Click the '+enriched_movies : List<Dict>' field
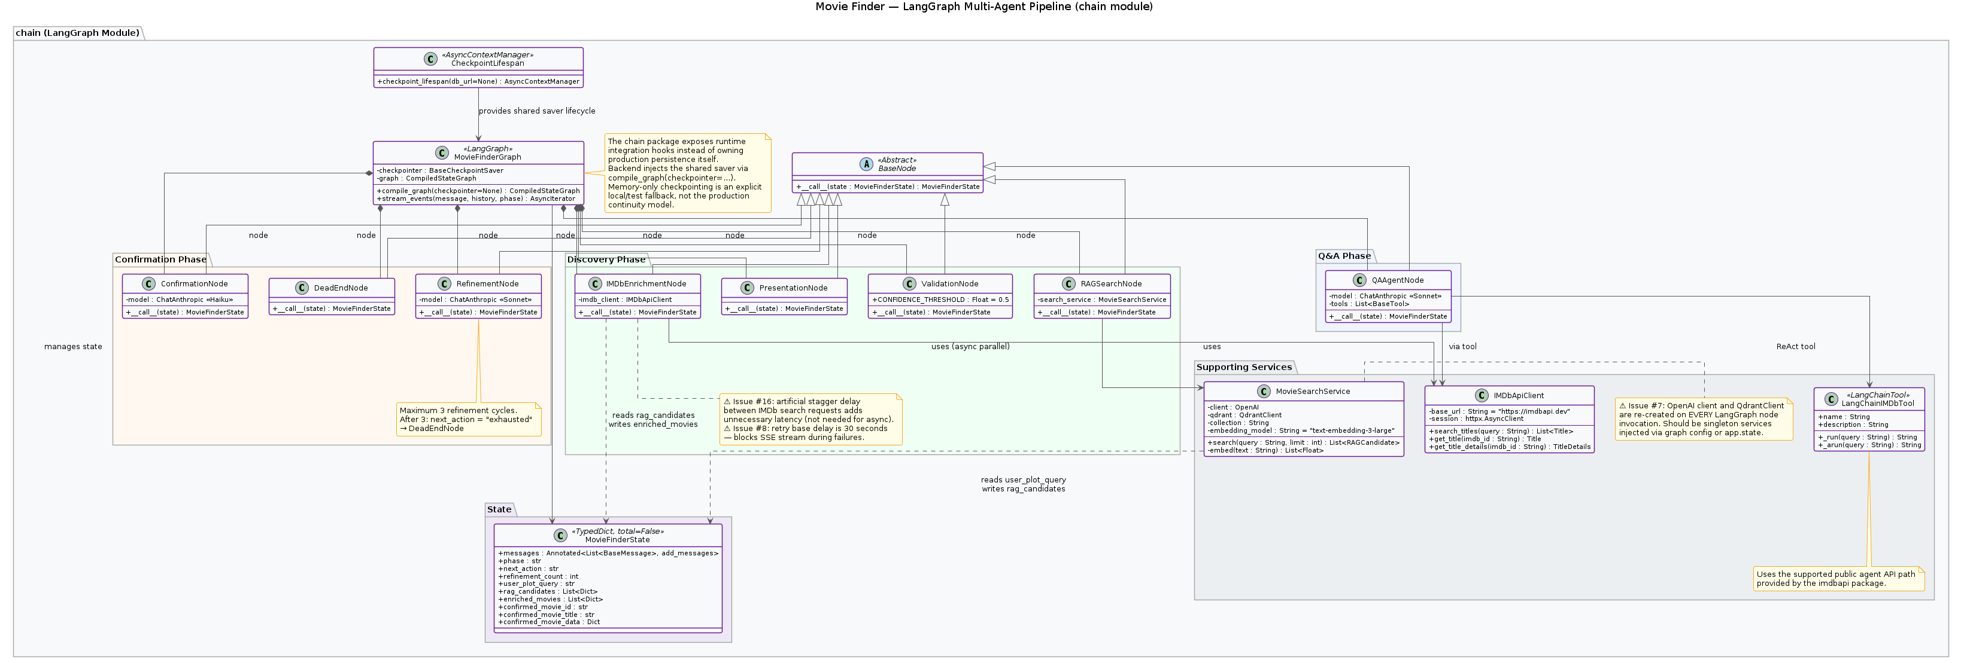The image size is (1961, 663). click(550, 599)
